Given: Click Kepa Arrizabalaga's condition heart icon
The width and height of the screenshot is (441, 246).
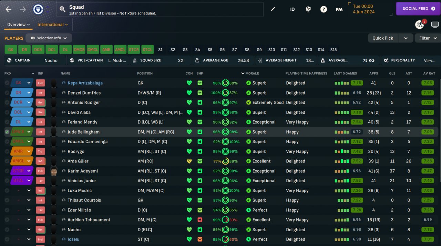Looking at the screenshot, I should (x=189, y=83).
